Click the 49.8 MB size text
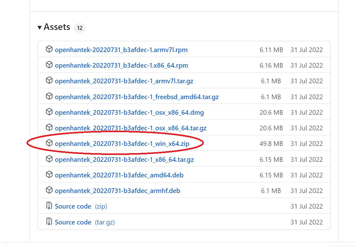 pyautogui.click(x=271, y=143)
